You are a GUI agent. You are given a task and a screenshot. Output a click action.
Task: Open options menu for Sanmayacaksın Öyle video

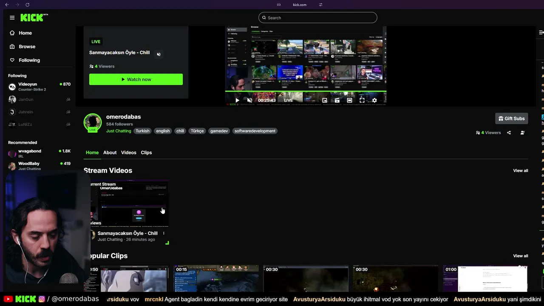[164, 233]
